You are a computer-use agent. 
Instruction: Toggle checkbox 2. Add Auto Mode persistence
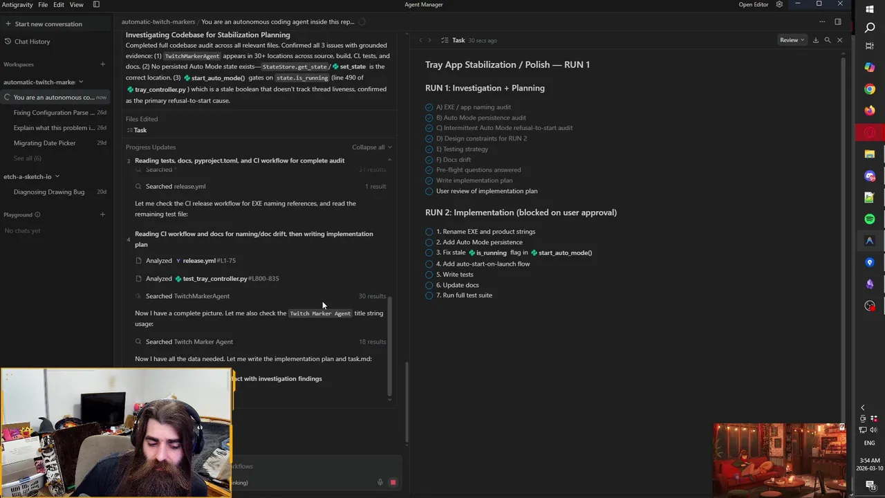coord(429,242)
